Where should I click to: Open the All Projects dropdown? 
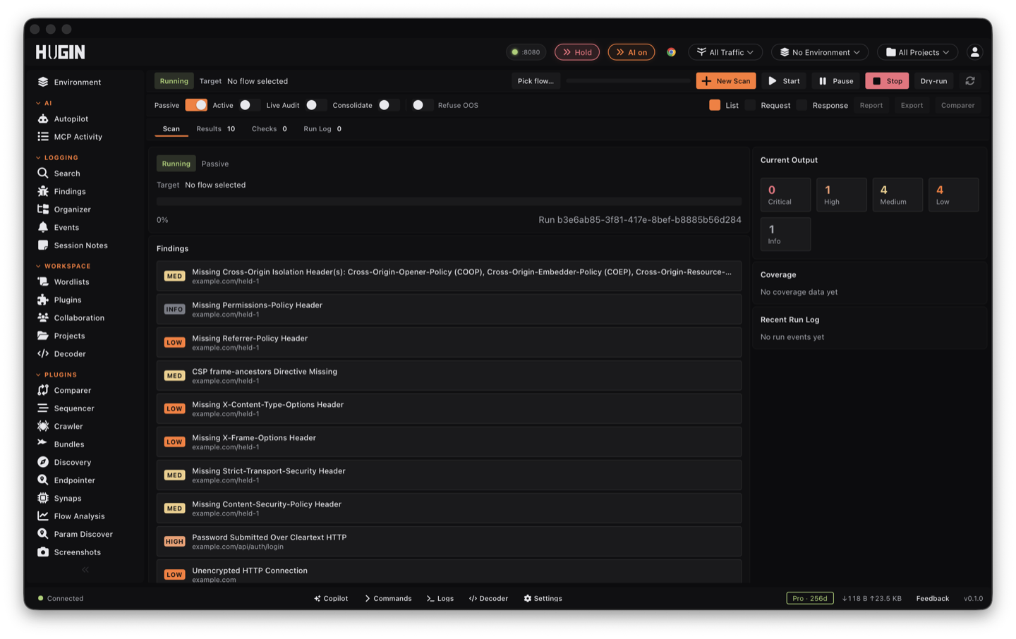[x=917, y=52]
